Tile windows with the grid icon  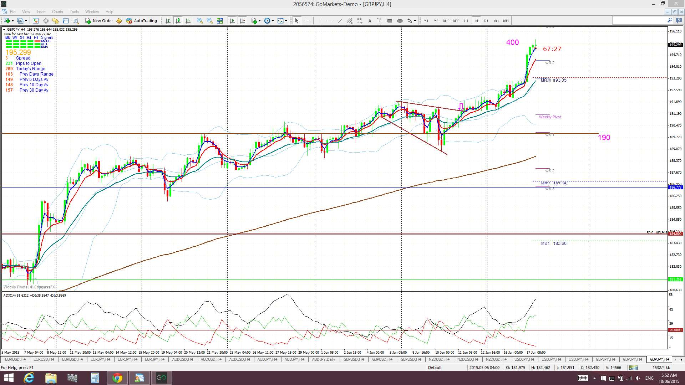coord(220,21)
